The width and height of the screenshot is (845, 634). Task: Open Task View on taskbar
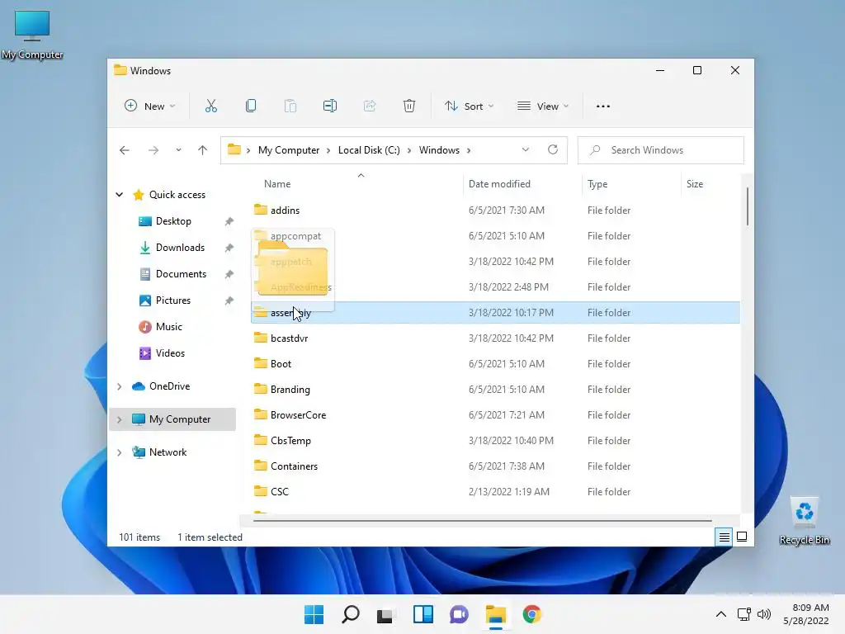point(385,614)
